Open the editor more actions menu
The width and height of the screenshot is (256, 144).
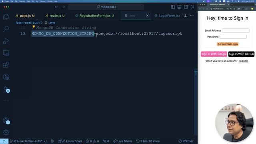[192, 16]
